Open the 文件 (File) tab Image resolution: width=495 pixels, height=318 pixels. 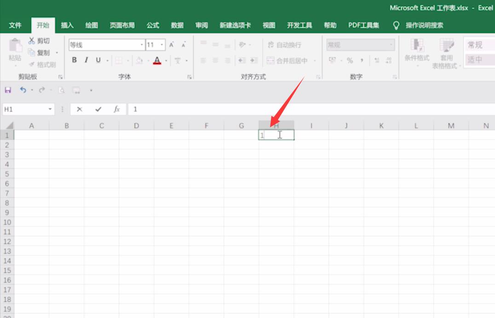pyautogui.click(x=15, y=25)
